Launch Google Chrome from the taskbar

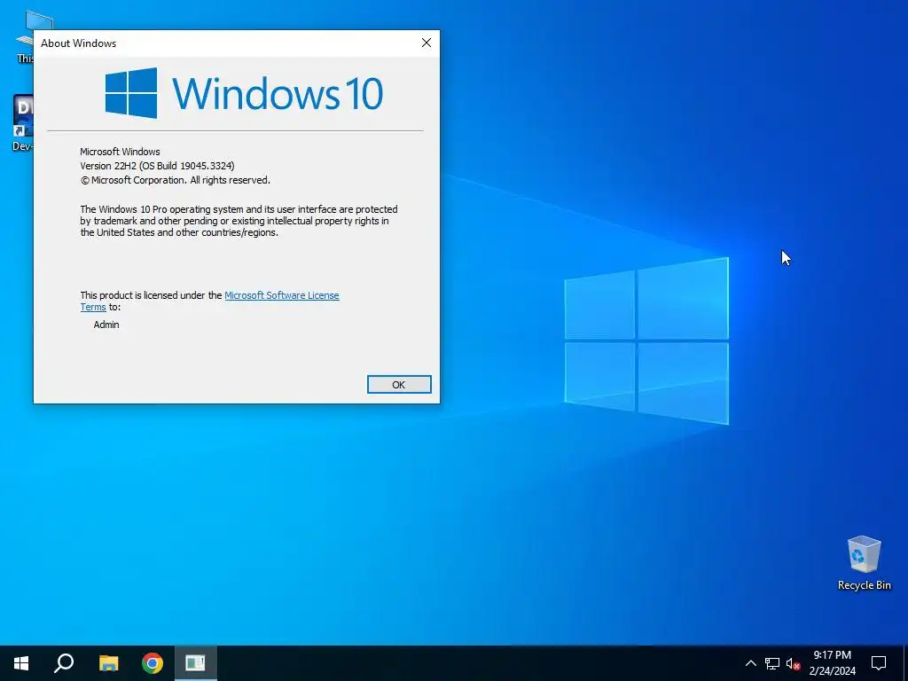click(153, 663)
